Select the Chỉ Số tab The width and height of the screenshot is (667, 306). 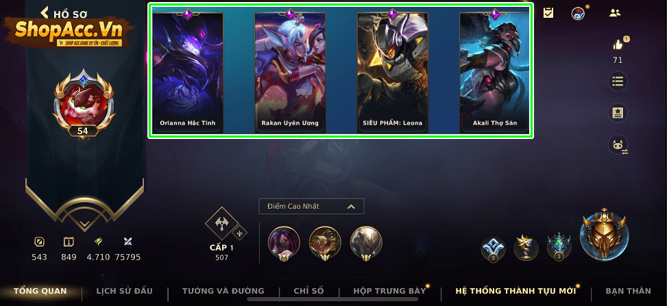(309, 291)
